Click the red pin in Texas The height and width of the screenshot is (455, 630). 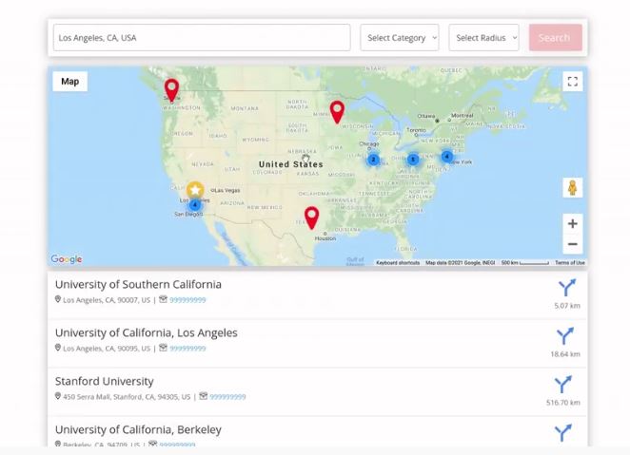point(311,218)
